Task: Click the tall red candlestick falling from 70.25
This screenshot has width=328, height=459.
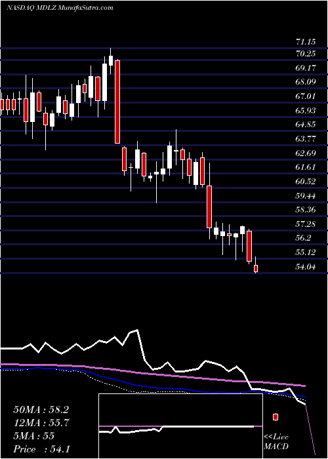Action: pos(117,102)
